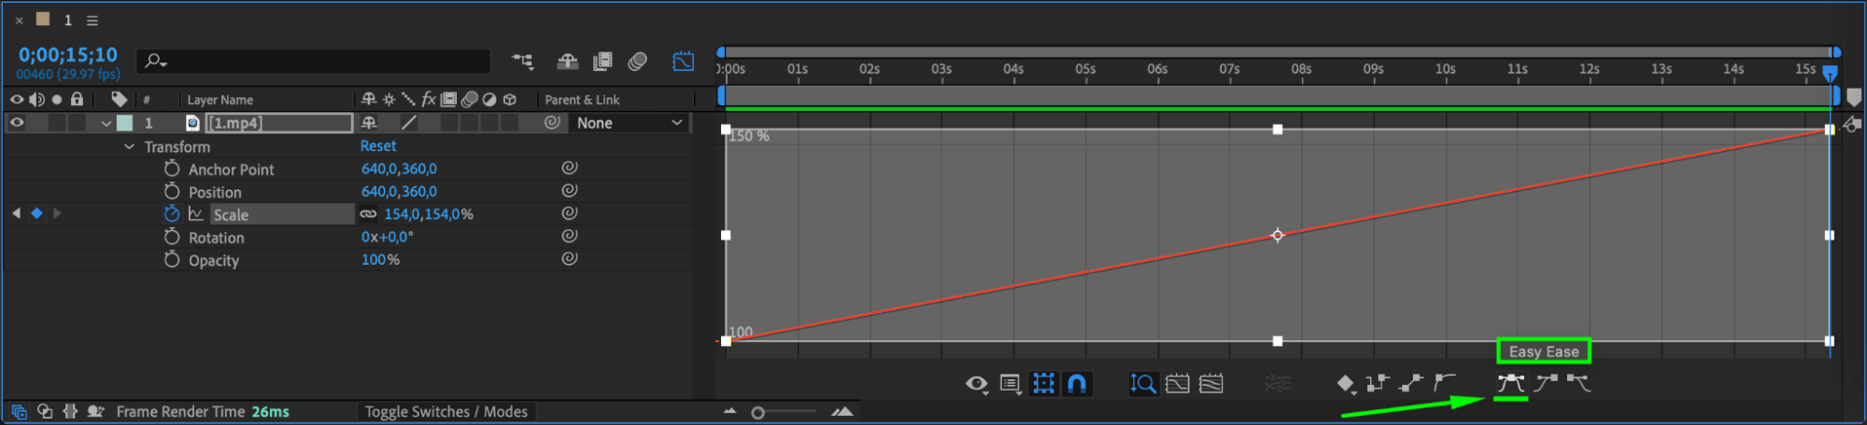
Task: Click the Anchor Point value 640,0,360,0
Action: 399,169
